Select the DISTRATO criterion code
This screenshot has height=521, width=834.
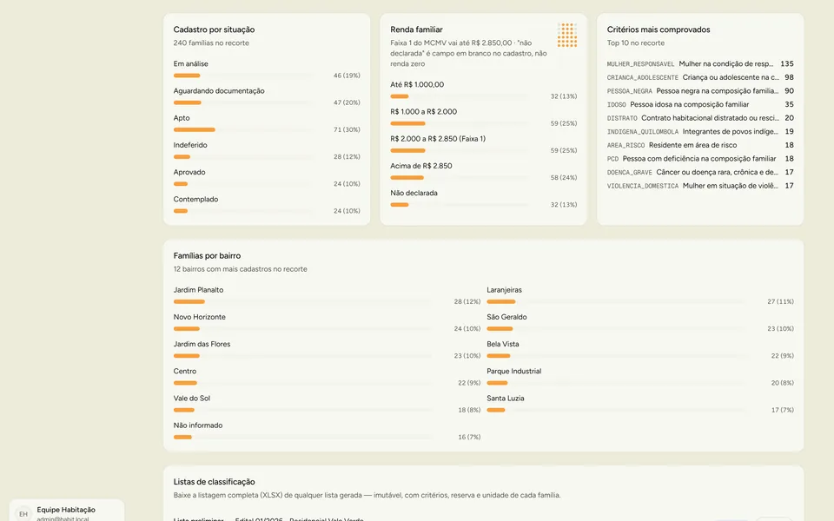point(622,119)
